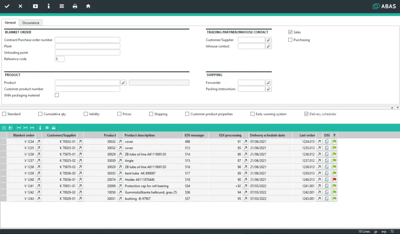
Task: Open Inhouse contact search lookup icon
Action: tap(268, 46)
